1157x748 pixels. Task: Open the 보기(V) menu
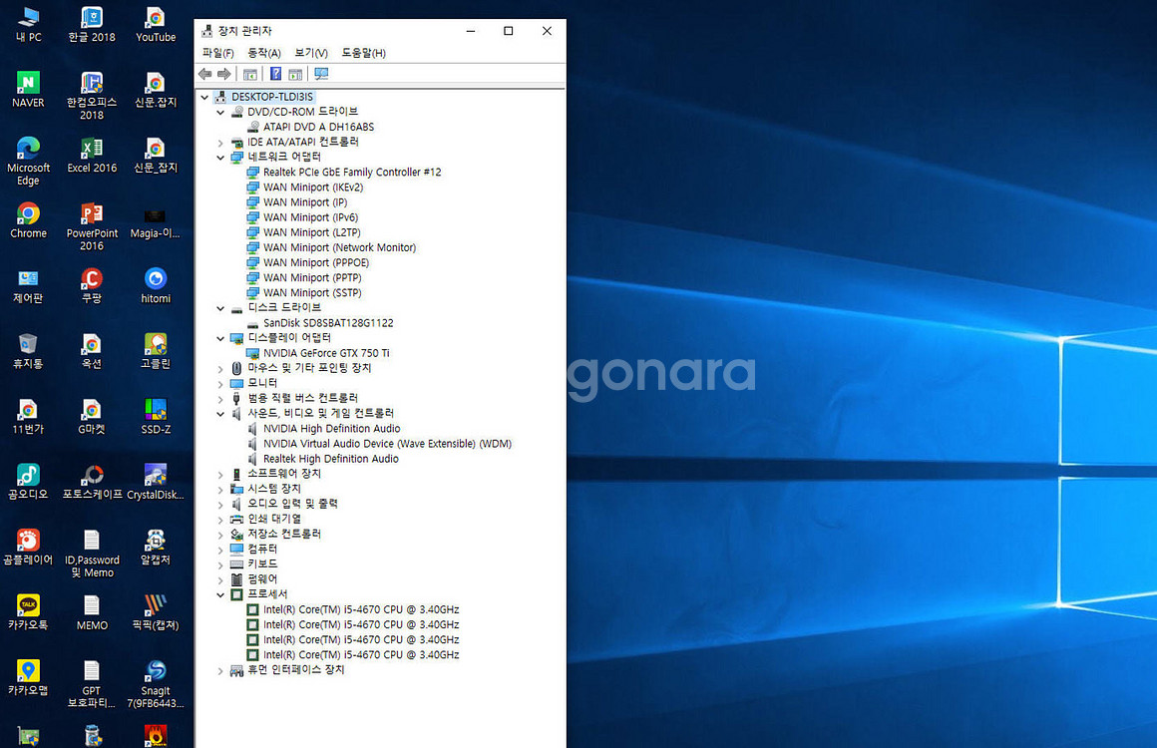tap(310, 53)
